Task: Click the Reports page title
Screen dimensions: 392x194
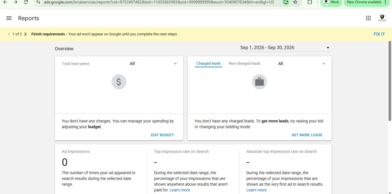Action: pyautogui.click(x=29, y=18)
